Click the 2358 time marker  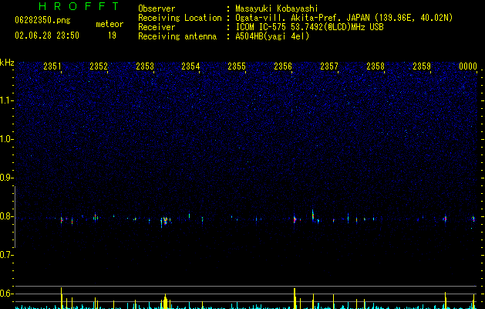point(376,66)
